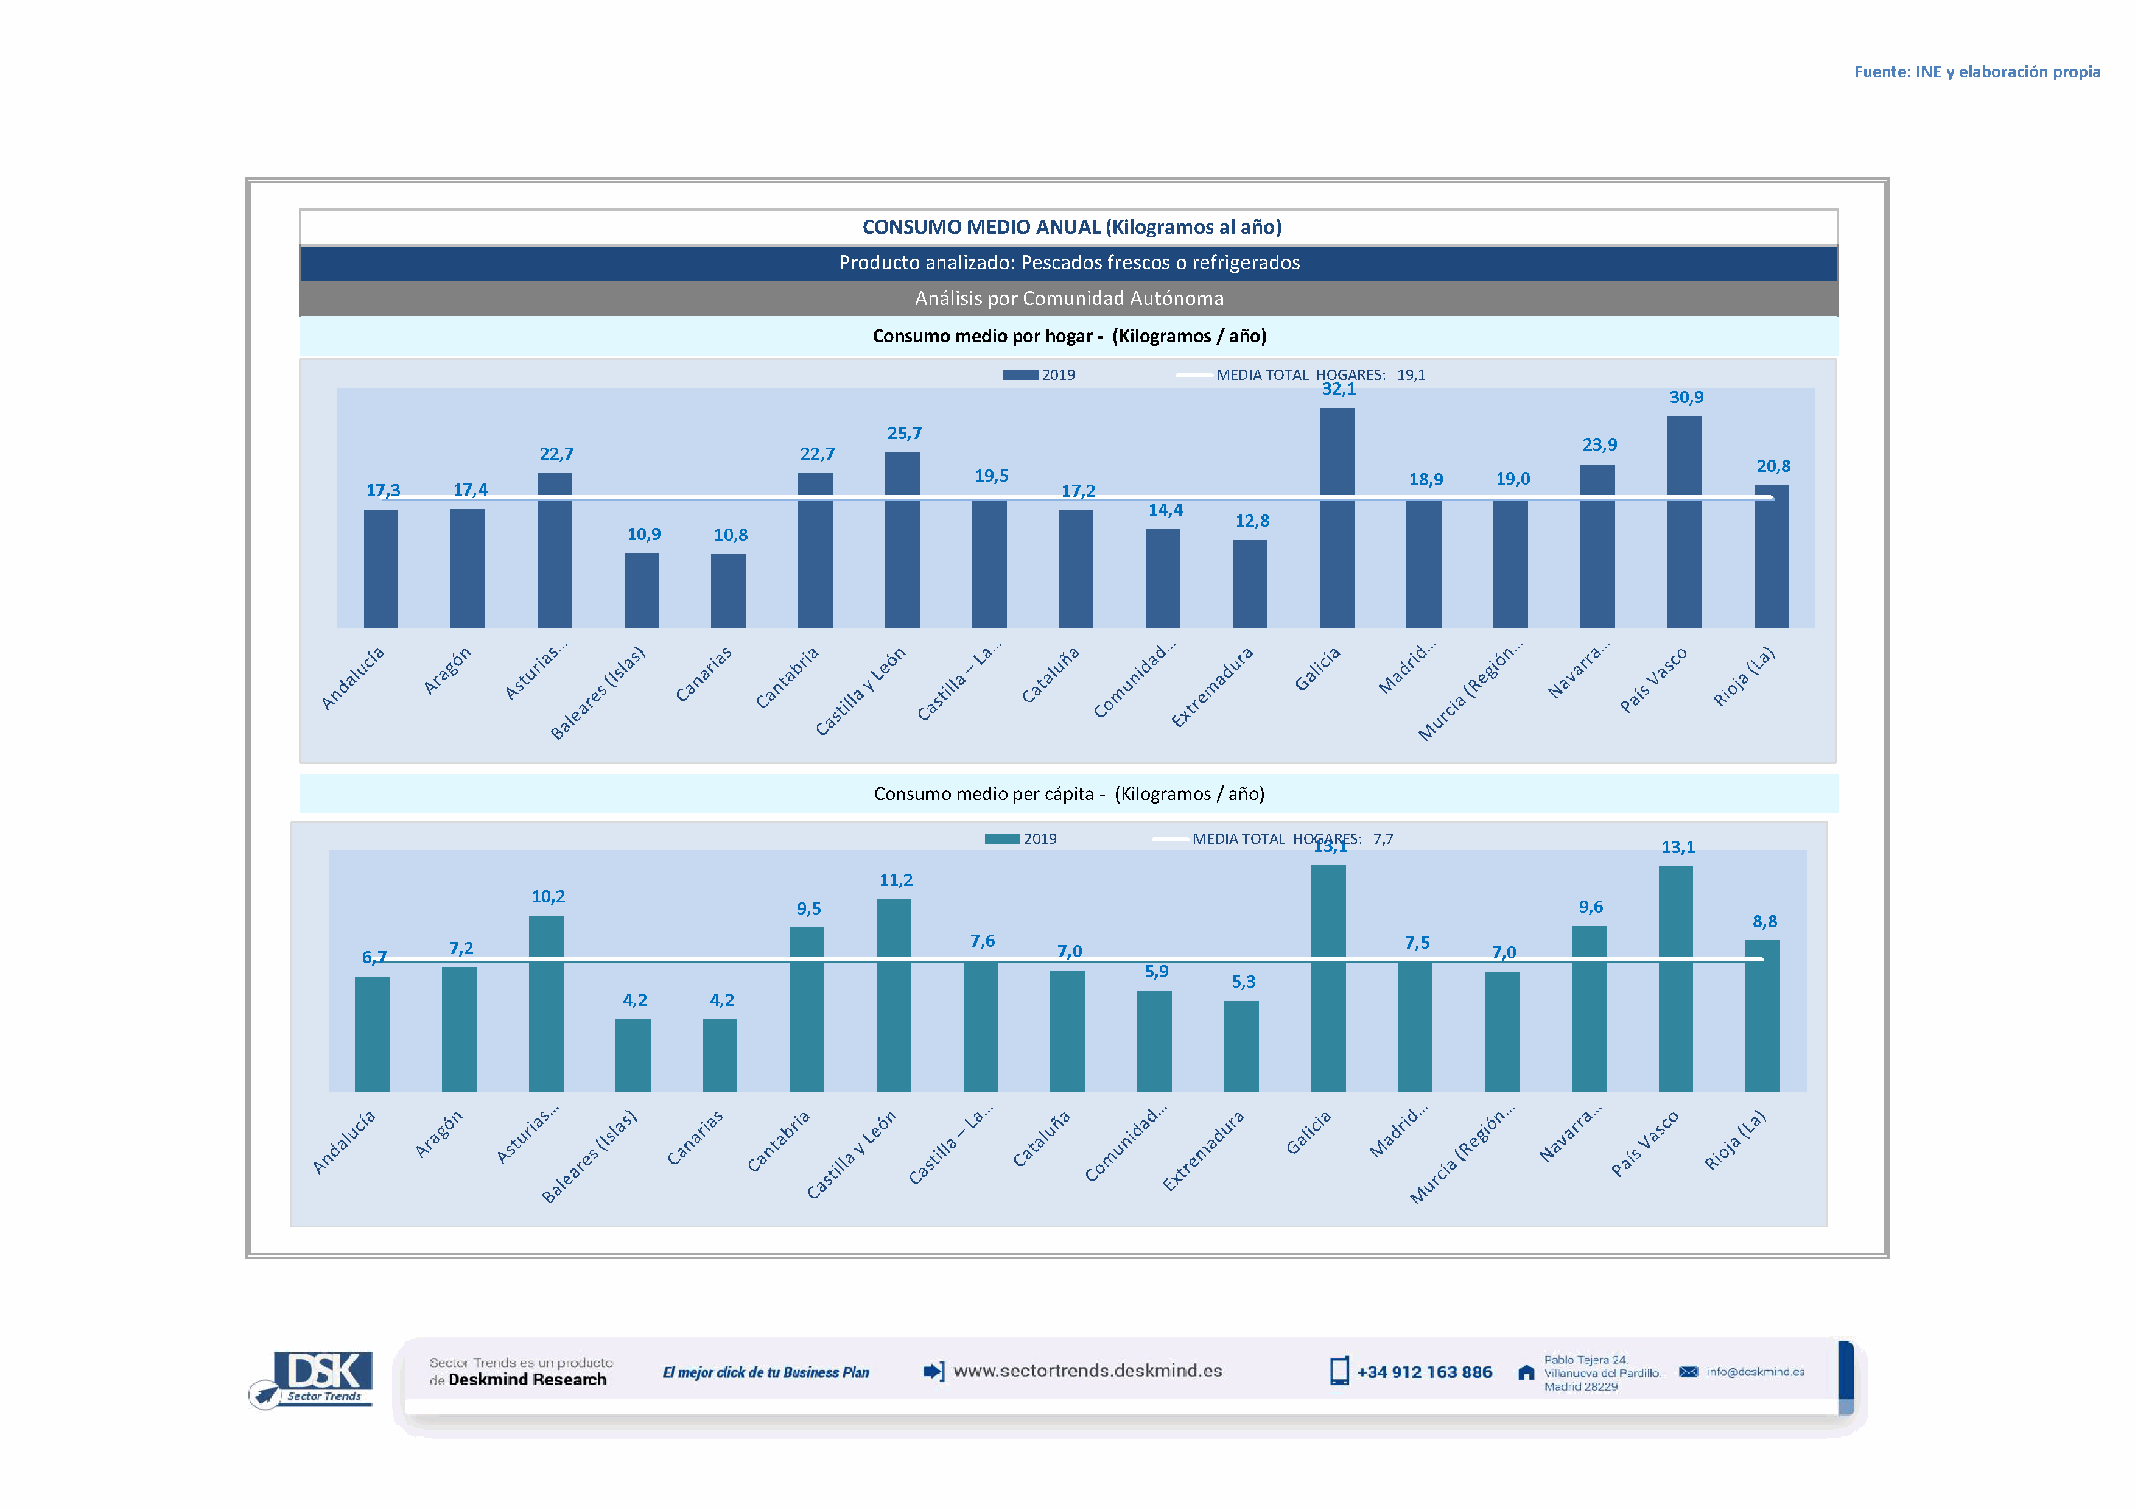Click the envelope email icon in footer
This screenshot has height=1510, width=2135.
[x=1689, y=1371]
